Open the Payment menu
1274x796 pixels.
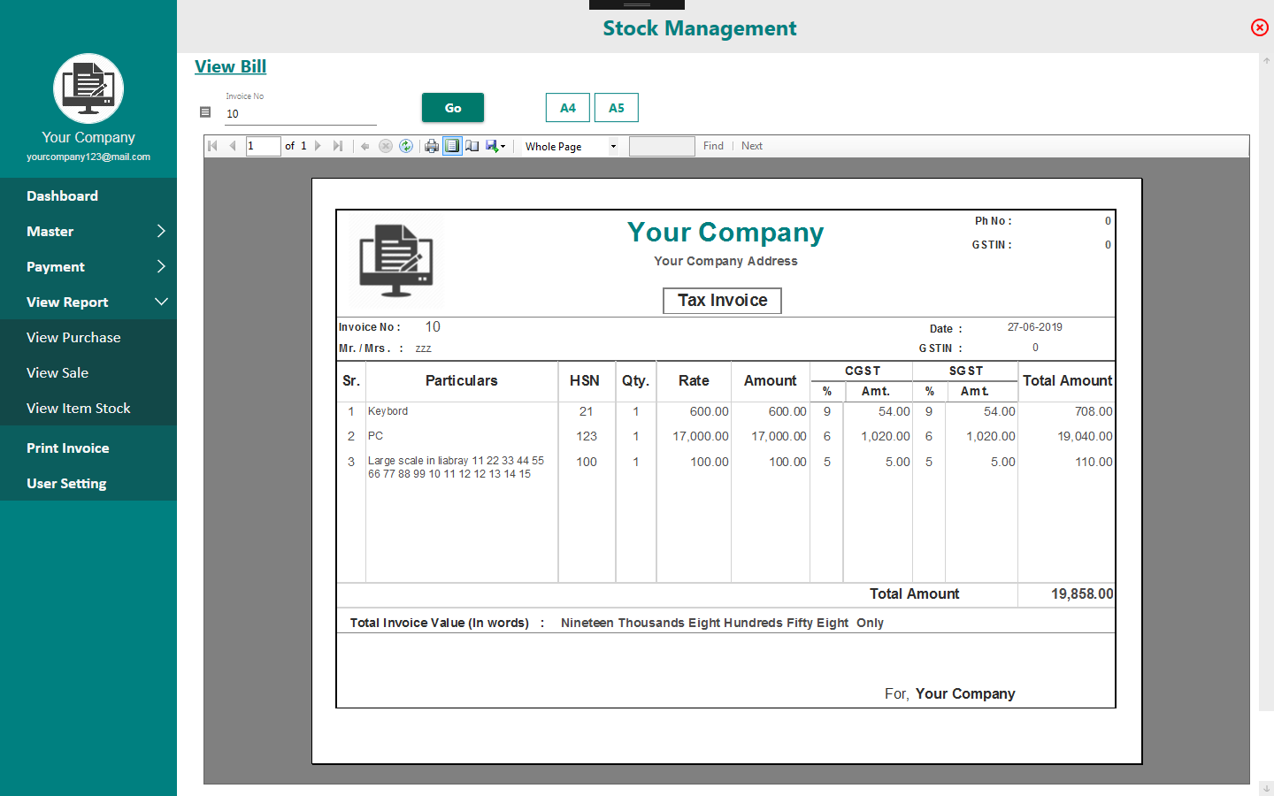(88, 266)
